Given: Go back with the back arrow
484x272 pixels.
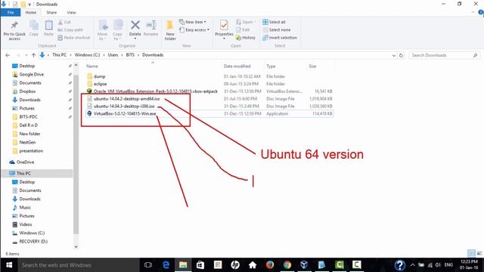Looking at the screenshot, I should click(x=8, y=55).
